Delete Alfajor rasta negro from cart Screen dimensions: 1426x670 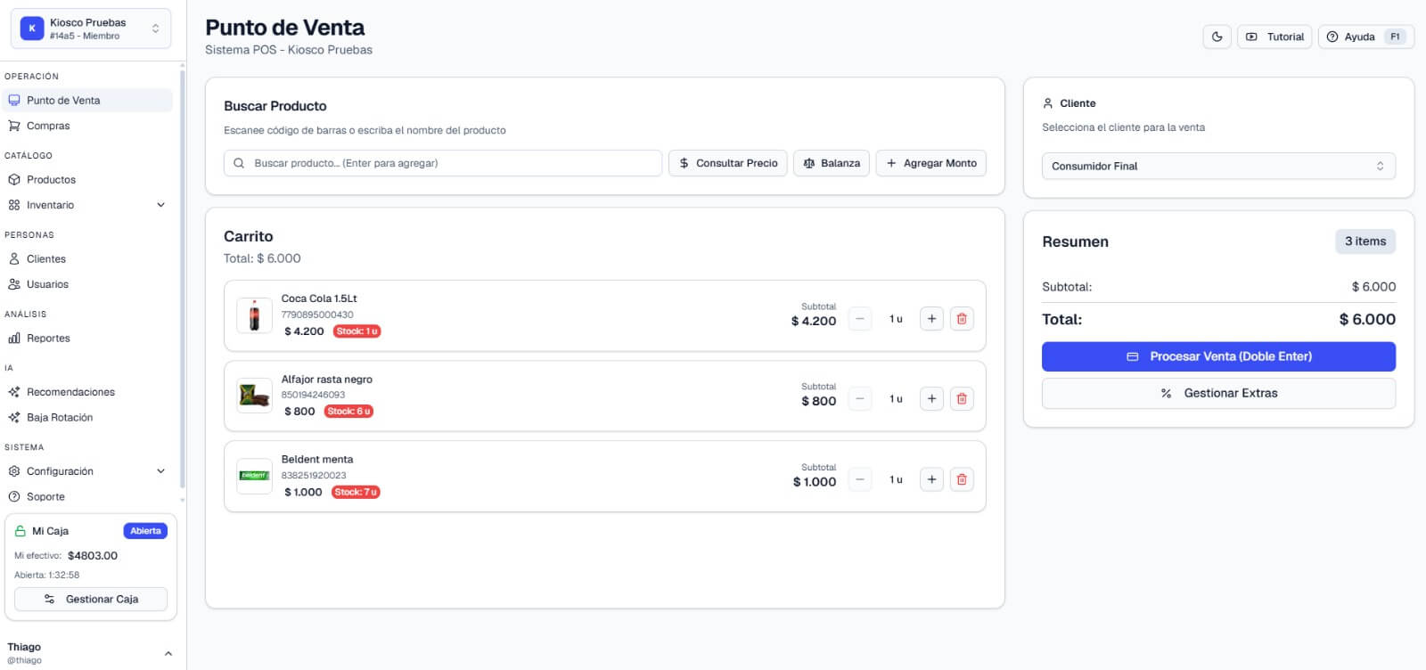click(962, 399)
